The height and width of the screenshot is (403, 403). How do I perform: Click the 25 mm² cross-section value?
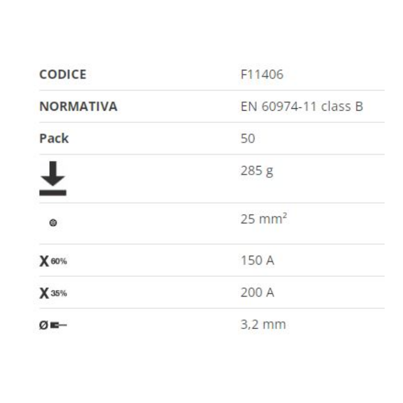(x=264, y=219)
